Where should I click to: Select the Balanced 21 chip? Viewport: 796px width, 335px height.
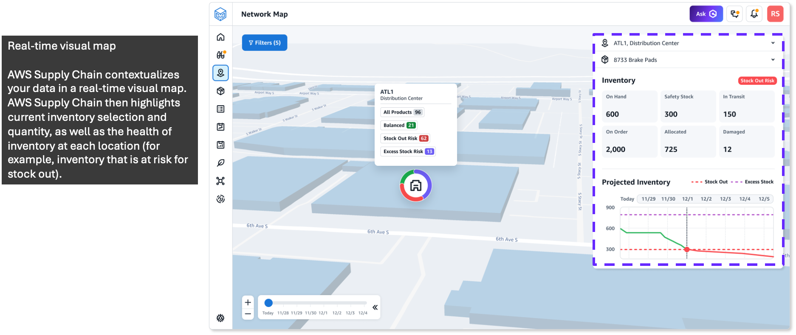[x=399, y=126]
